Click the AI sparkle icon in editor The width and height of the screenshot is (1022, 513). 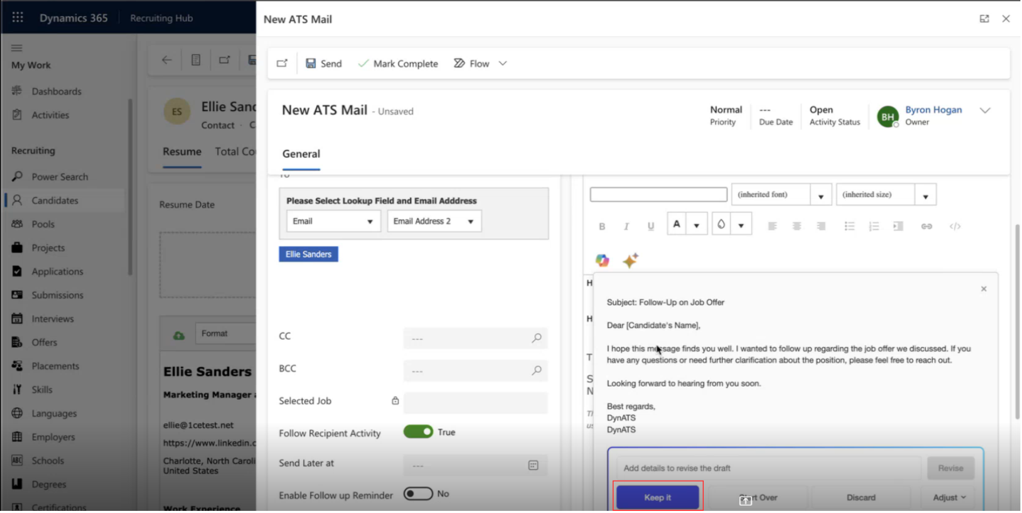[x=631, y=260]
